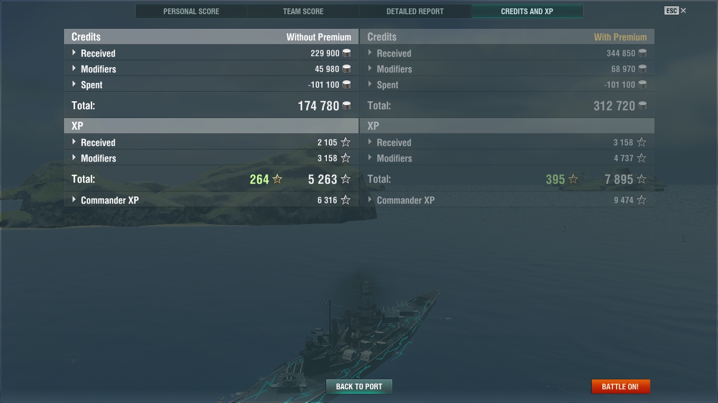Click the star icon beside premium 395
This screenshot has height=403, width=718.
[573, 179]
